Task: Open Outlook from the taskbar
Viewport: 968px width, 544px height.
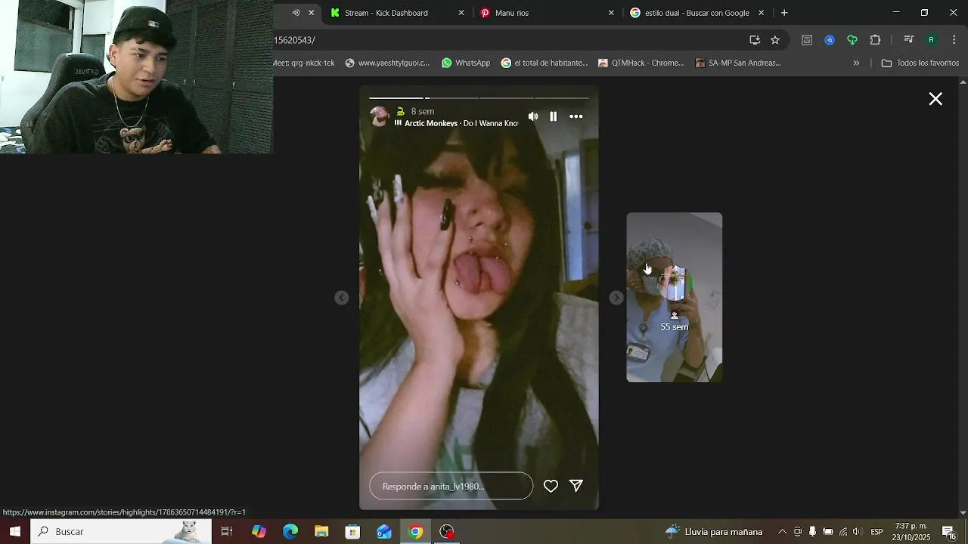Action: click(384, 531)
